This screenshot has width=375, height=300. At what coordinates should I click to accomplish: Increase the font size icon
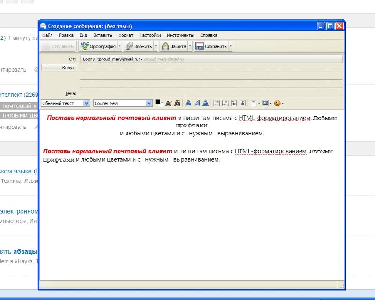pos(177,103)
